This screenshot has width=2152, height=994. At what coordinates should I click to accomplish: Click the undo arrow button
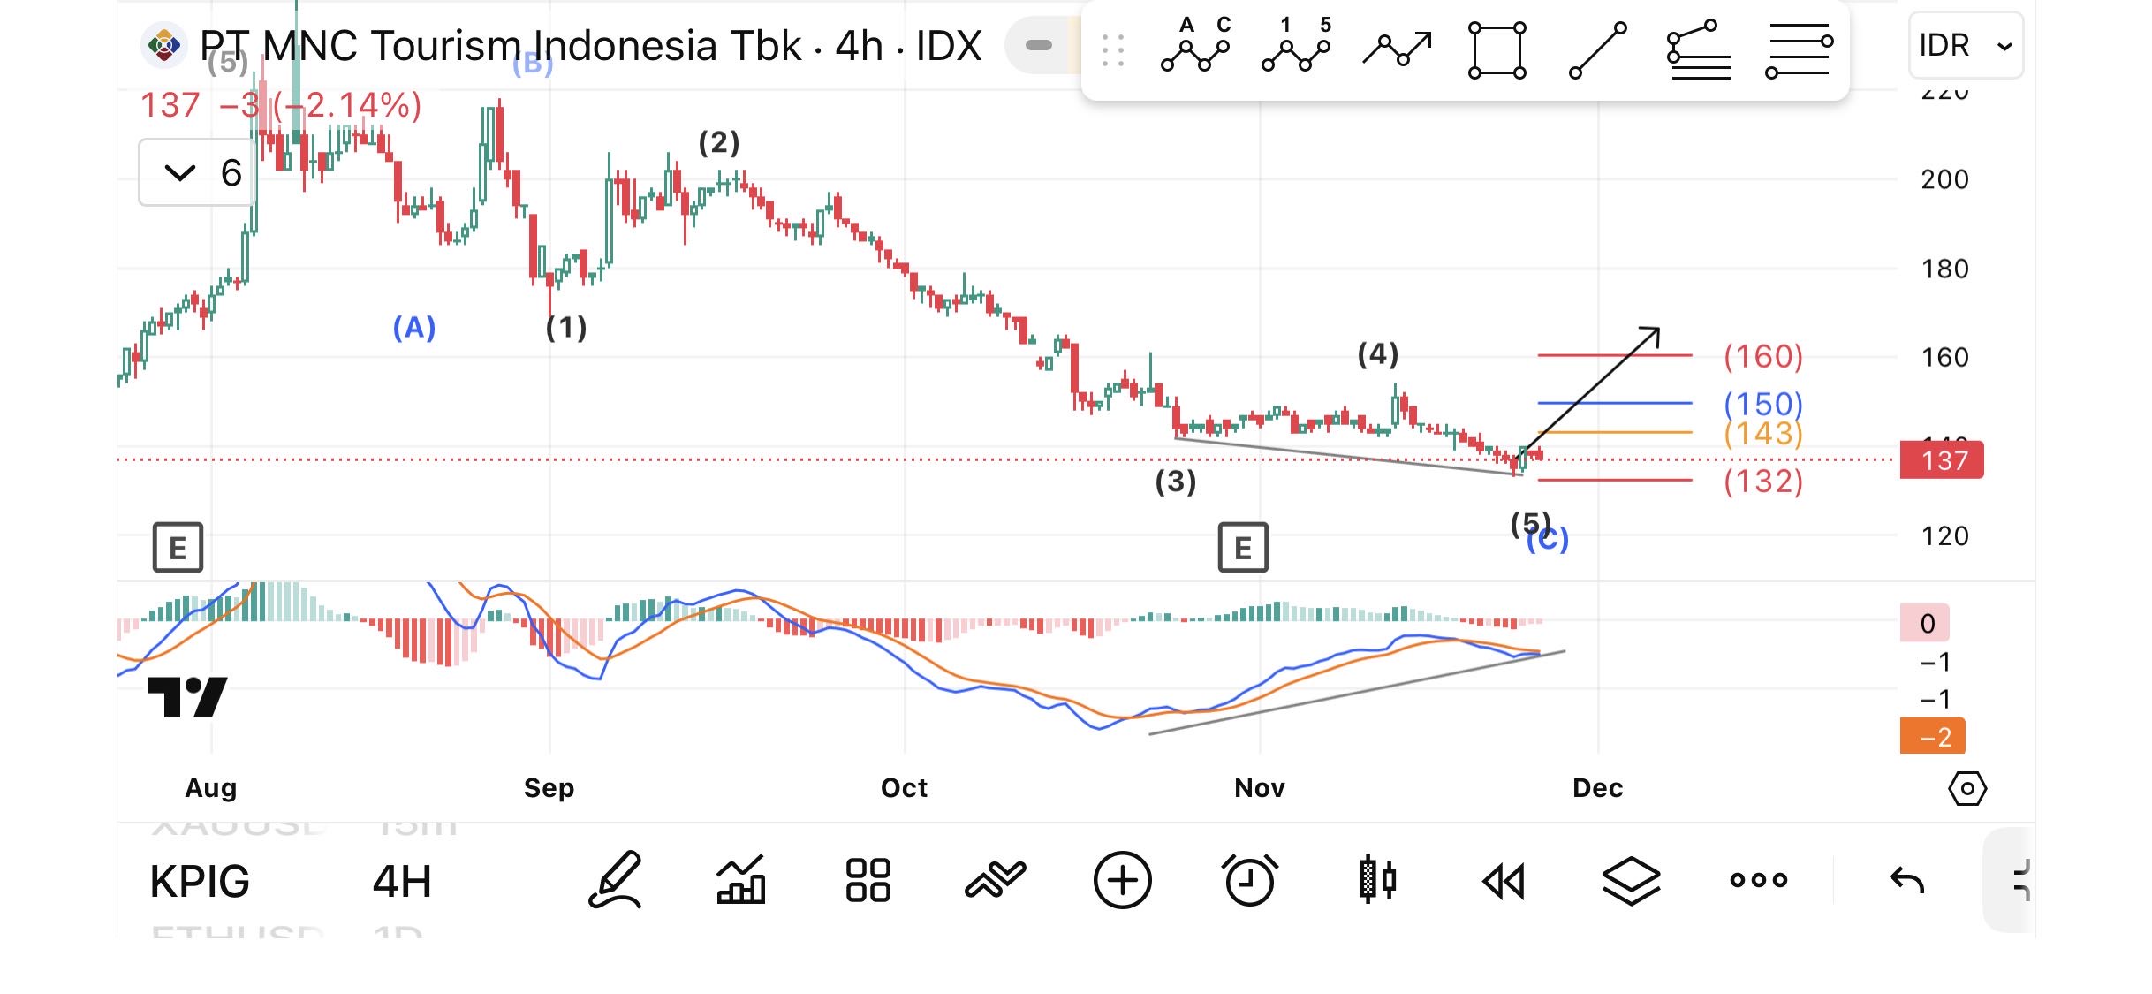click(1906, 880)
